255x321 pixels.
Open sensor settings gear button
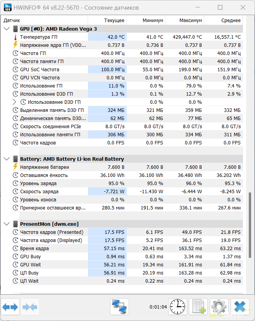point(219,307)
